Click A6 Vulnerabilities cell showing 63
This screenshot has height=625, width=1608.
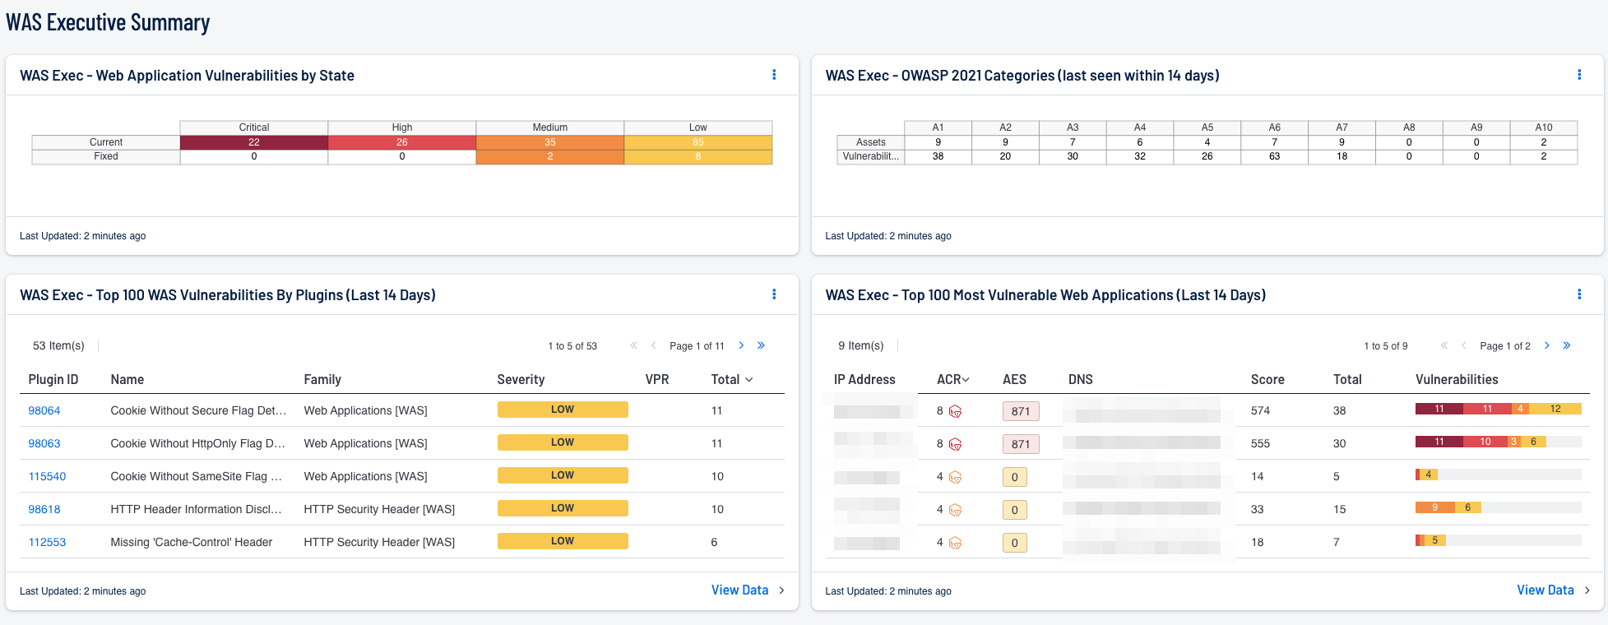tap(1275, 156)
